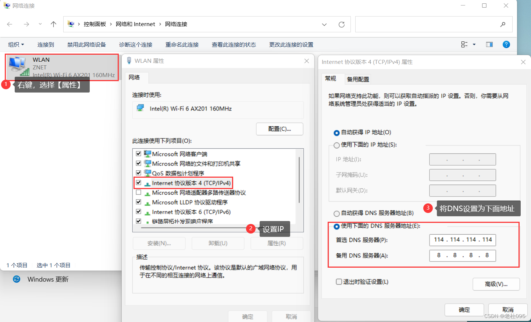Expand the address bar history dropdown
This screenshot has height=322, width=531.
point(324,25)
